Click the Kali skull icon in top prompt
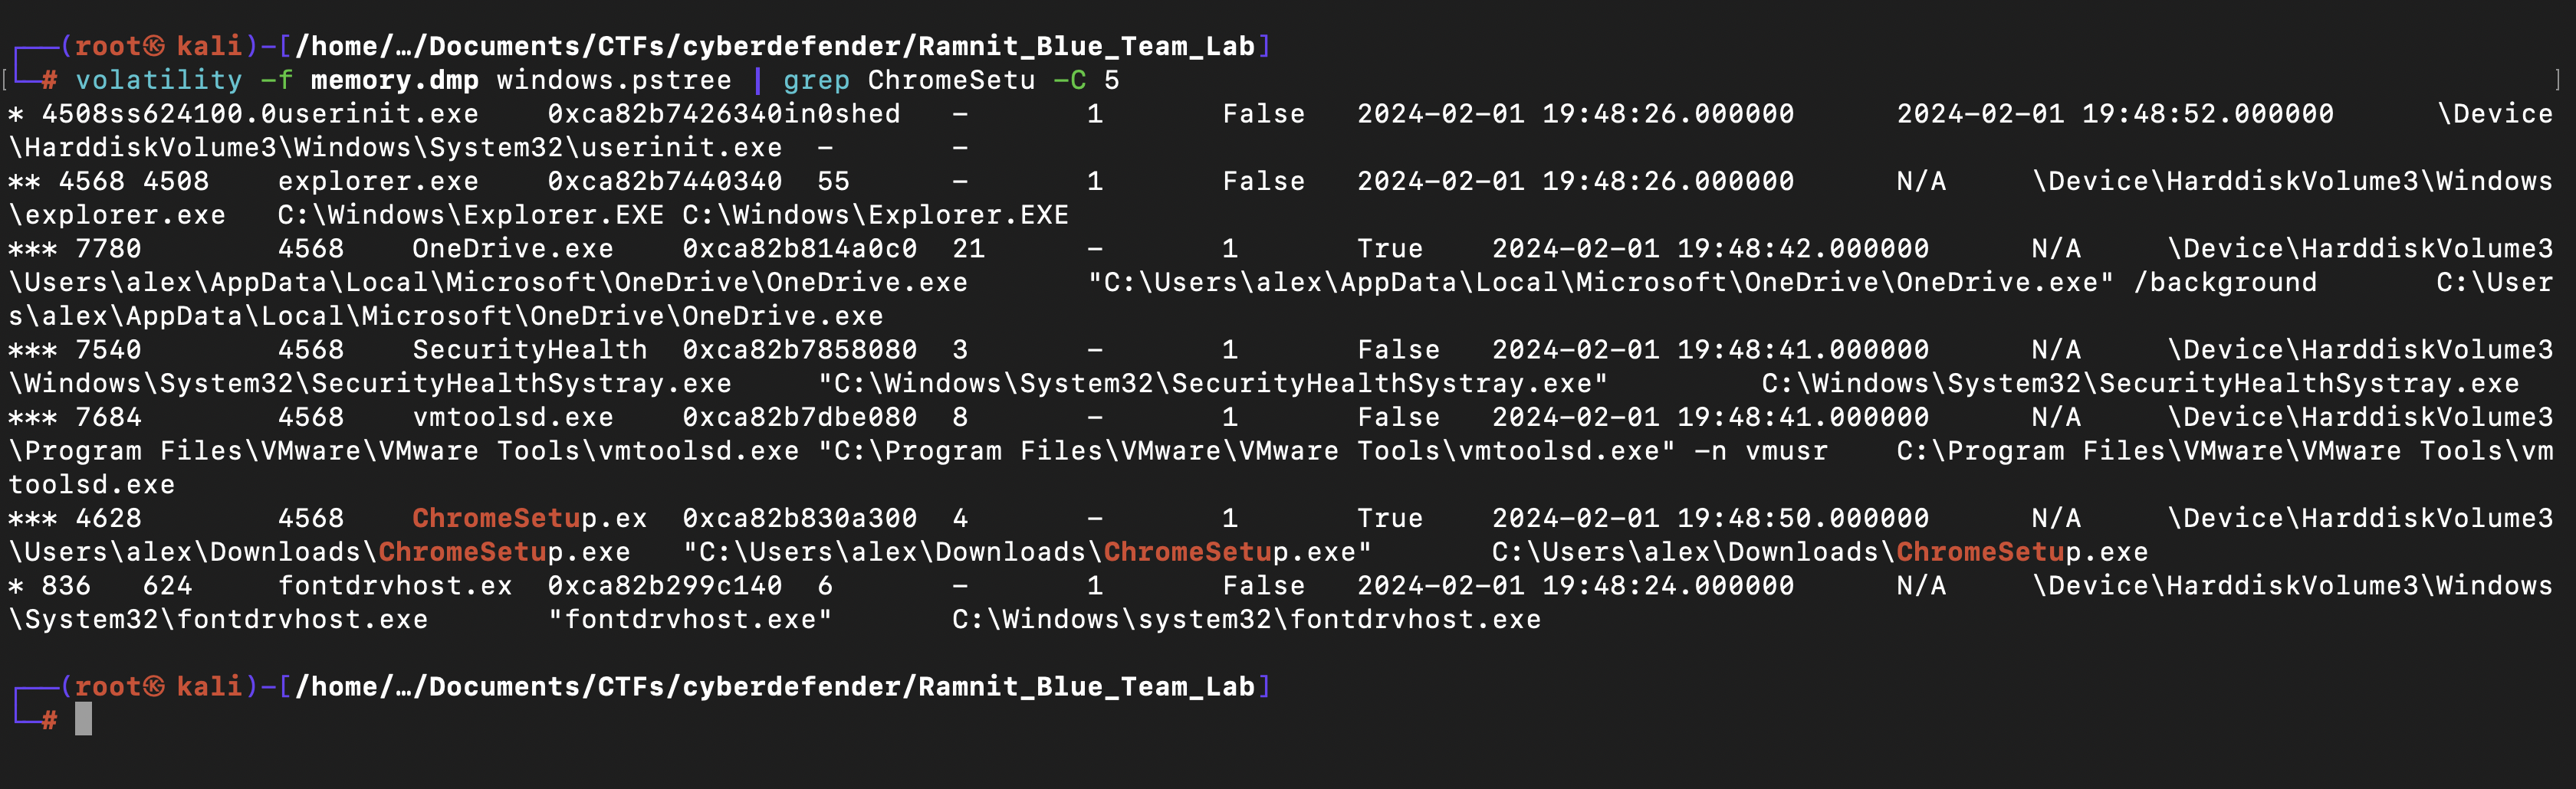 [153, 46]
